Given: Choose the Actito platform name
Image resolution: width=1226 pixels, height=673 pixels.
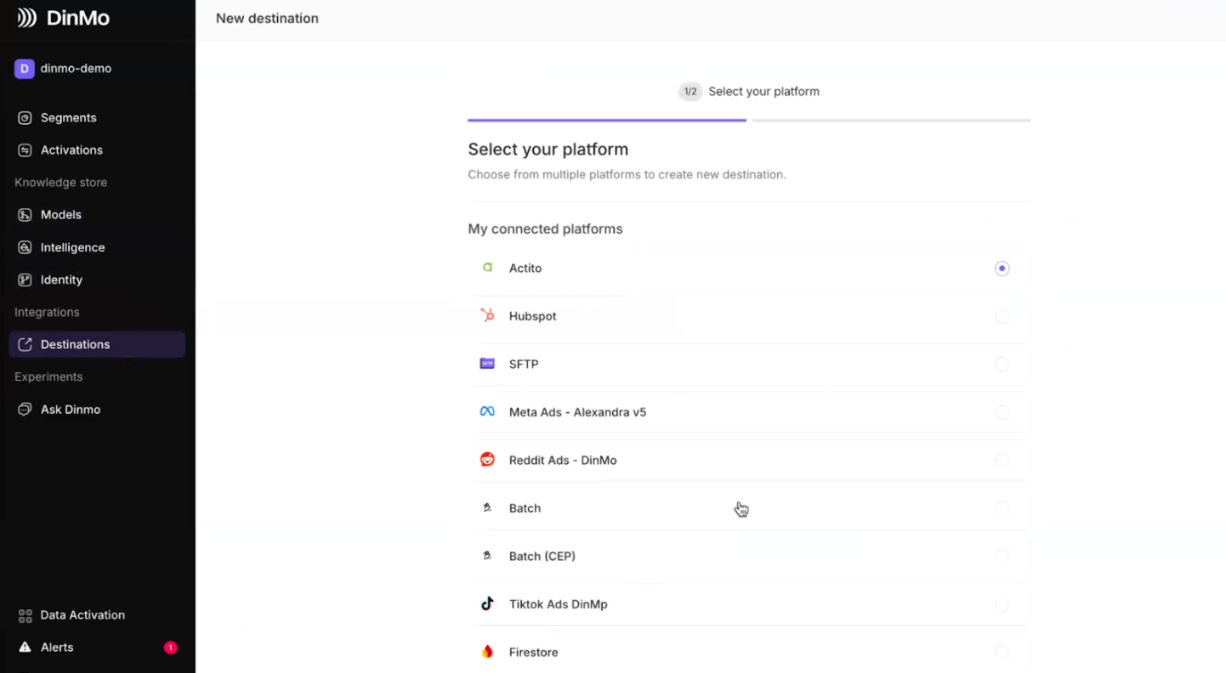Looking at the screenshot, I should [x=525, y=269].
